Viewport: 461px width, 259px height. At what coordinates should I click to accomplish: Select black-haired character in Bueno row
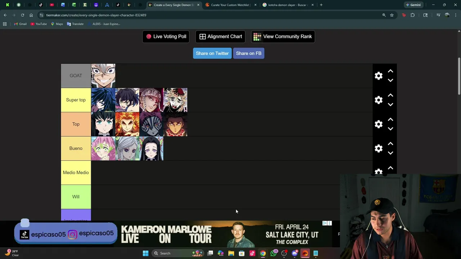tap(151, 148)
